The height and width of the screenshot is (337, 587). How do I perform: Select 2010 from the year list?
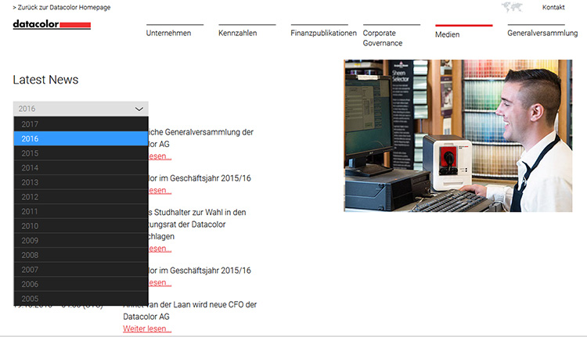[81, 226]
